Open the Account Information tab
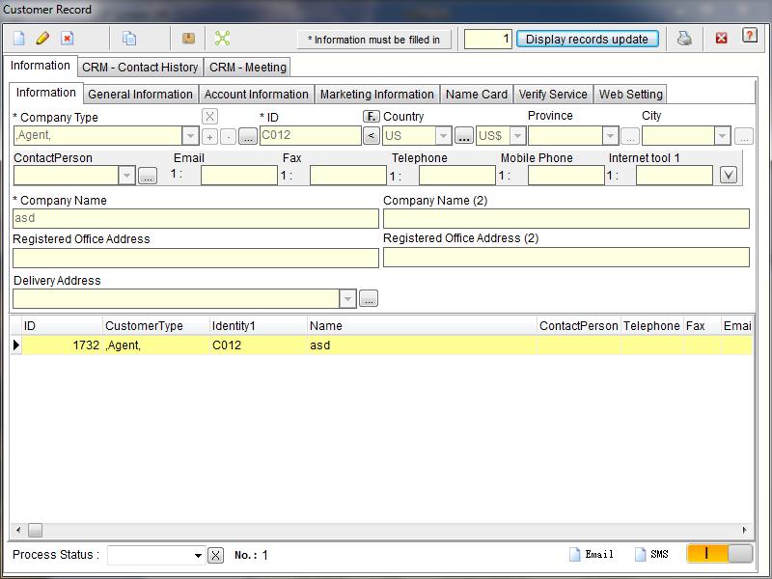Viewport: 772px width, 579px height. click(x=257, y=94)
